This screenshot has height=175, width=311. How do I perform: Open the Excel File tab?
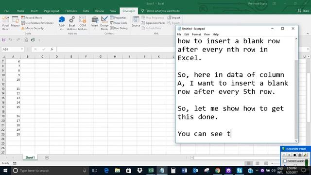(x=6, y=11)
